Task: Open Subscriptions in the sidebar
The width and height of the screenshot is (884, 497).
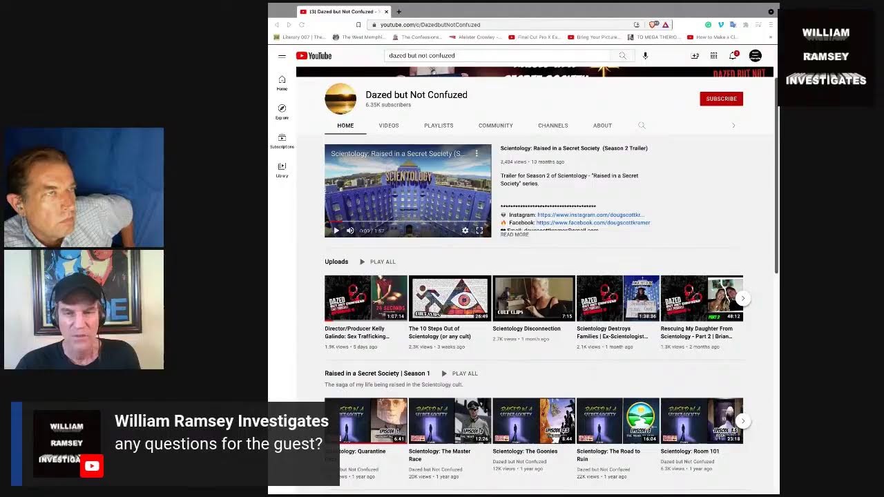Action: coord(282,140)
